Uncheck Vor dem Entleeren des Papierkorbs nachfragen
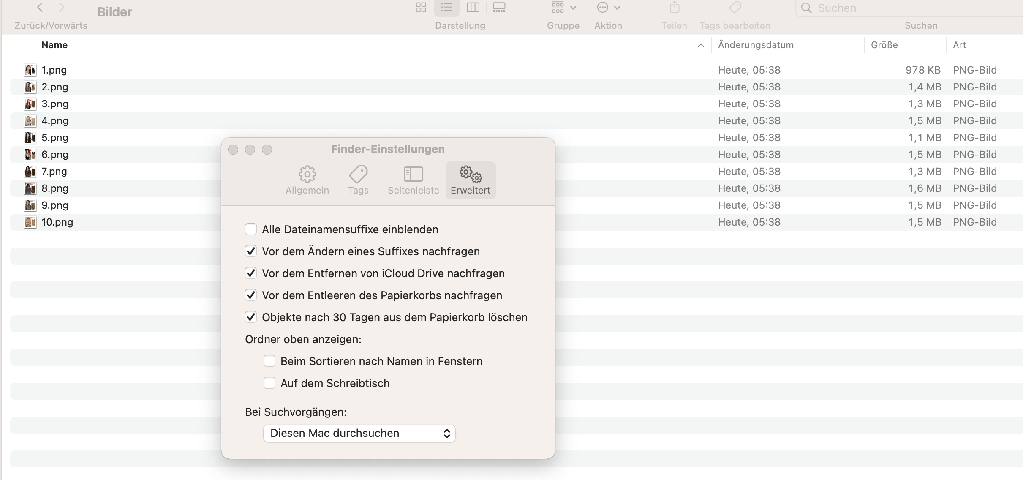 [x=251, y=295]
